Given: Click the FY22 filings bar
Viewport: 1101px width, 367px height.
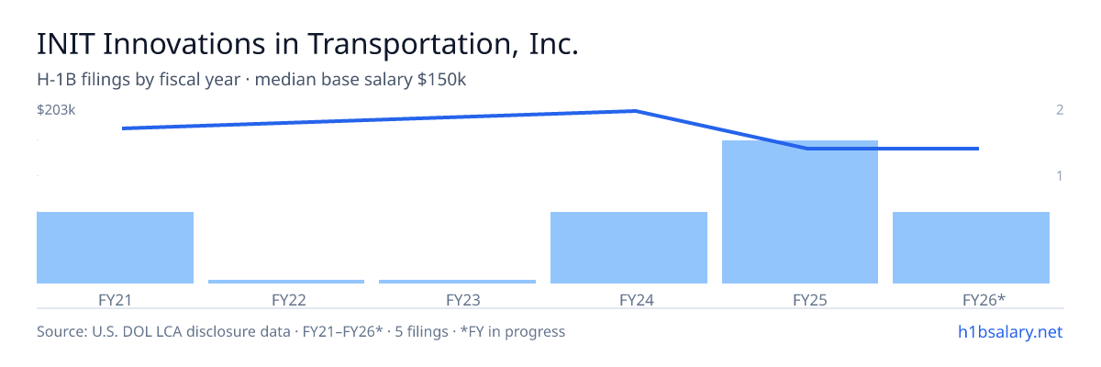Looking at the screenshot, I should coord(286,281).
